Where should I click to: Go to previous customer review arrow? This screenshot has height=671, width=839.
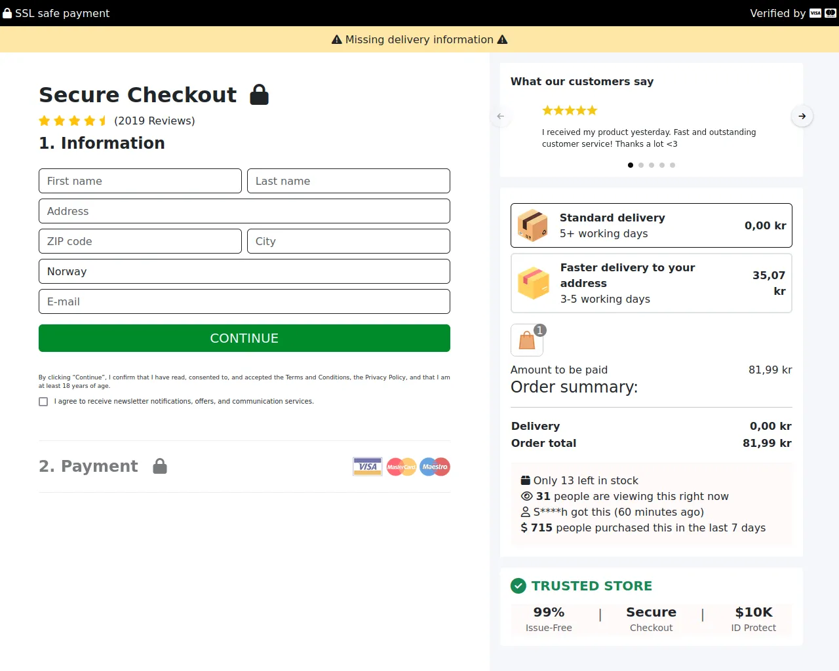coord(501,116)
